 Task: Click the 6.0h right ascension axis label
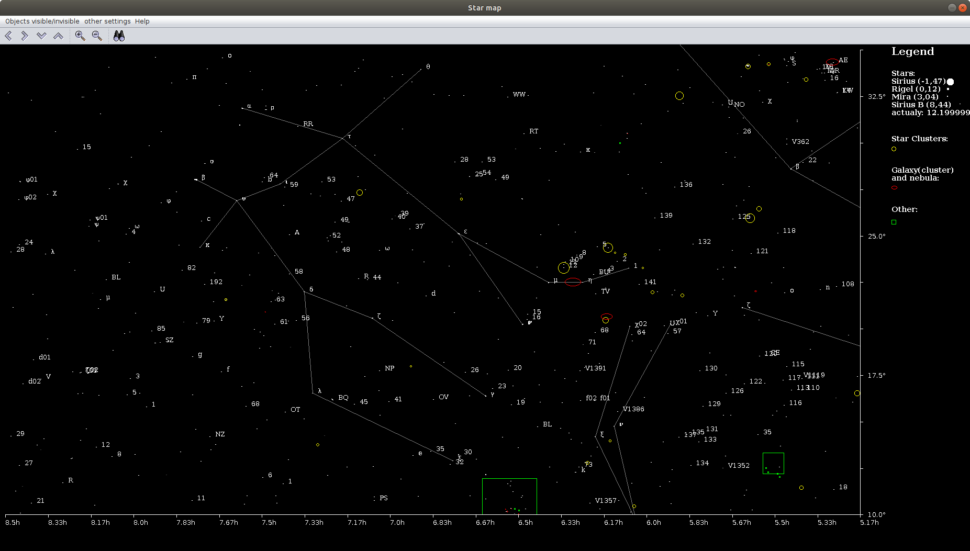pyautogui.click(x=653, y=522)
